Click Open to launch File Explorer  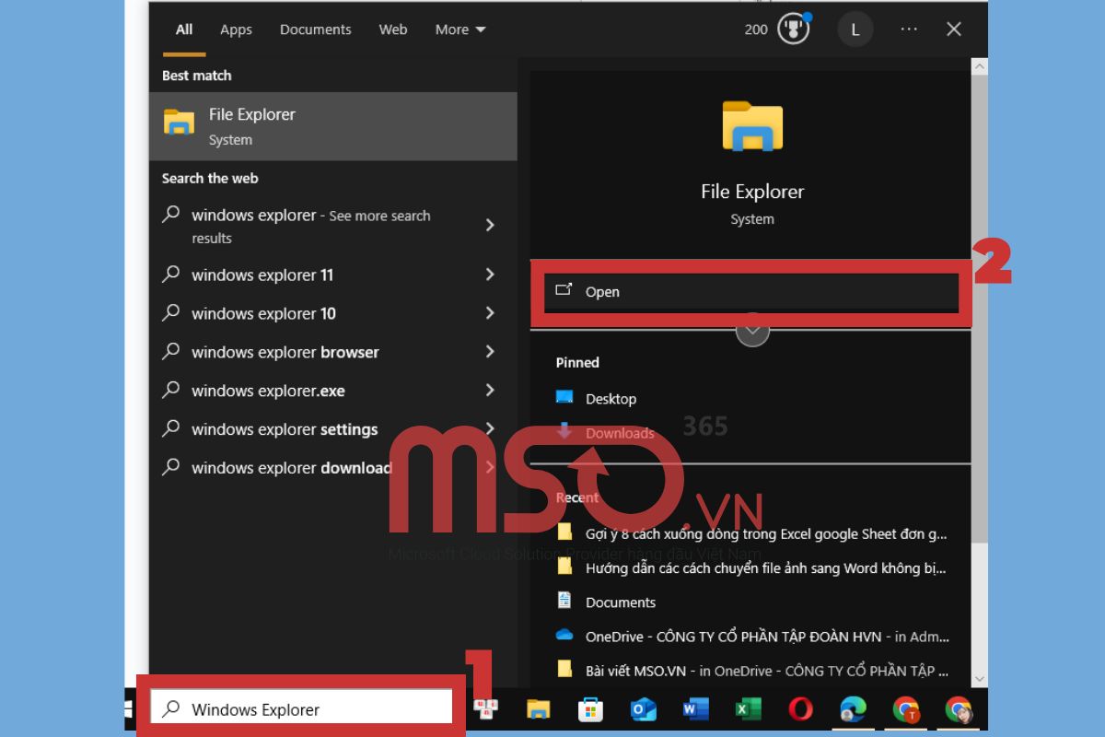(751, 291)
